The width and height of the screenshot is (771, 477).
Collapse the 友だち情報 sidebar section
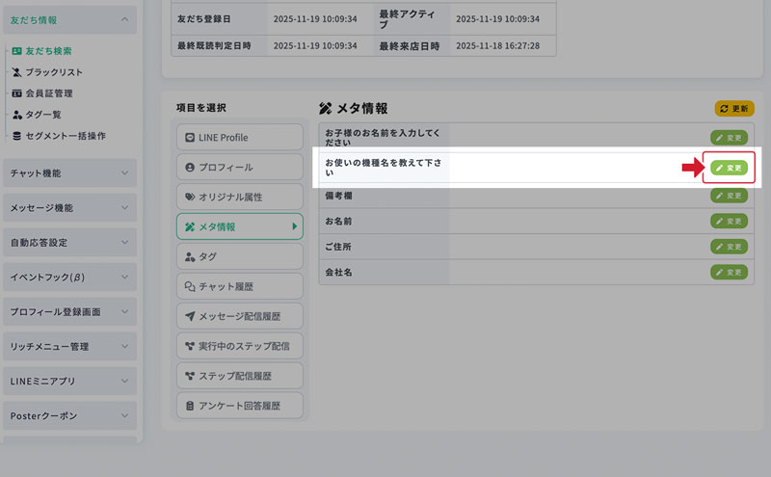(69, 18)
